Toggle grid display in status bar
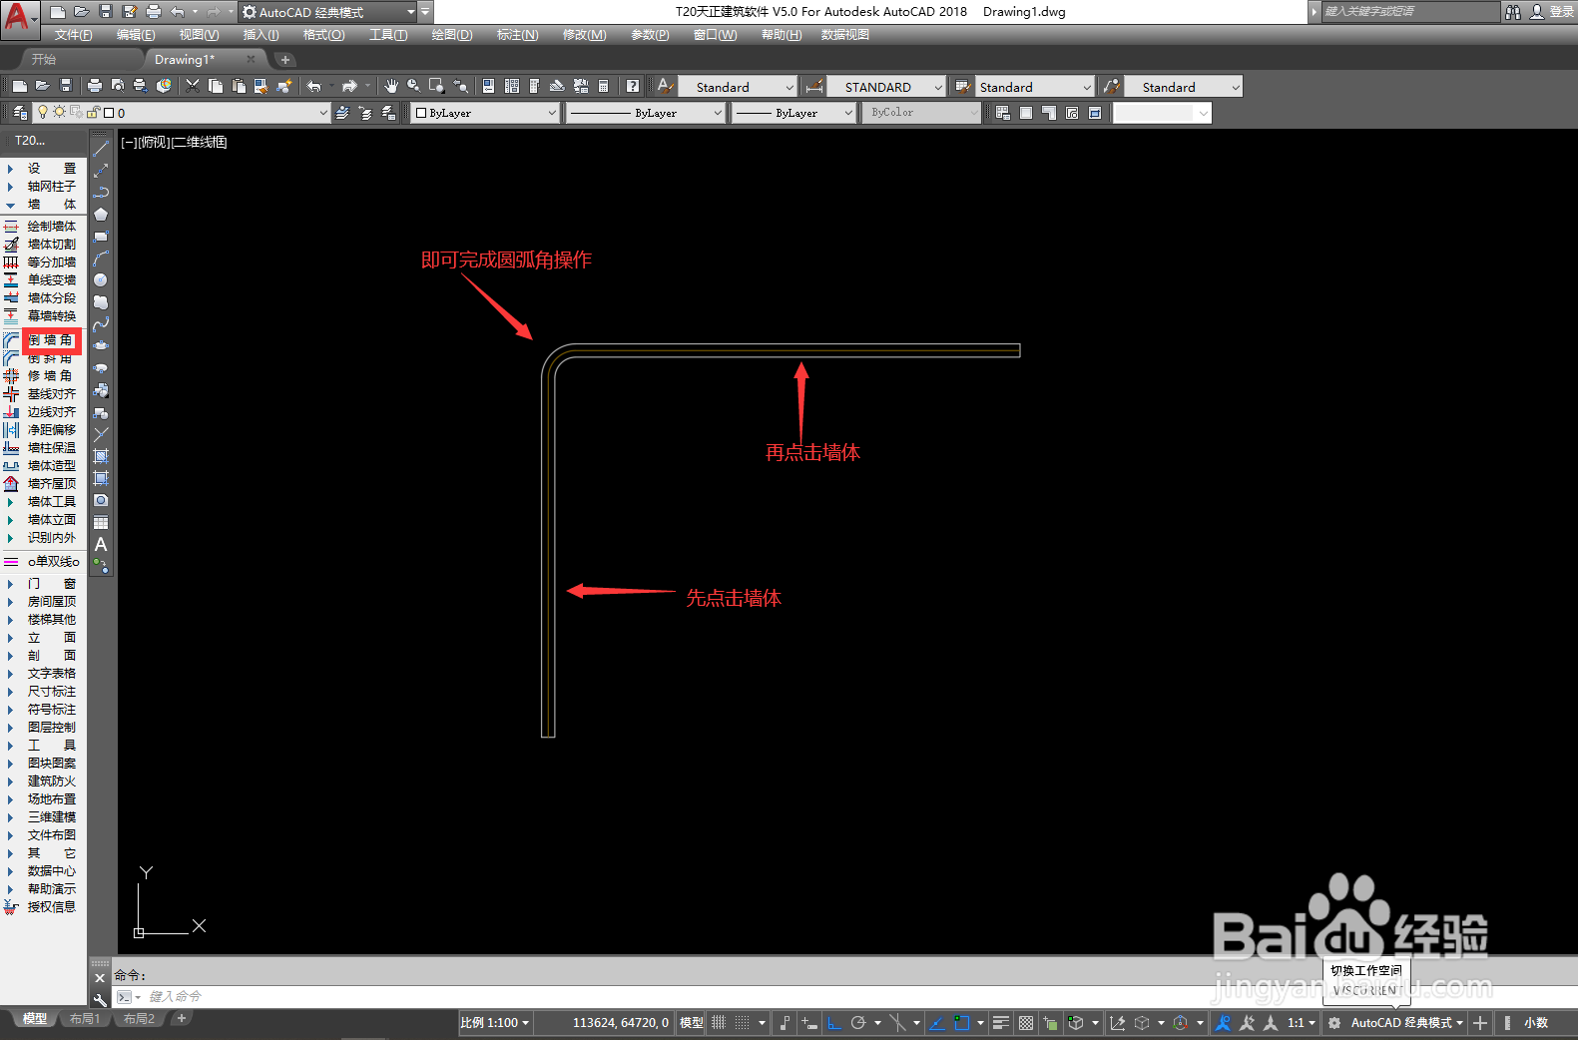Screen dimensions: 1578x1040 (x=719, y=1023)
